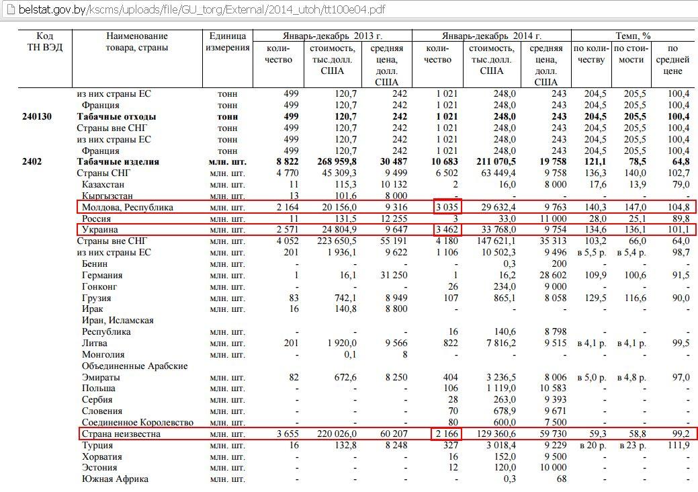Click the page document icon in address bar
The image size is (698, 492).
pyautogui.click(x=8, y=10)
